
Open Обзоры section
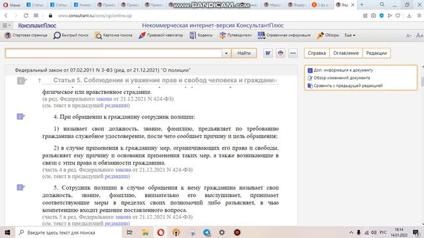point(328,35)
